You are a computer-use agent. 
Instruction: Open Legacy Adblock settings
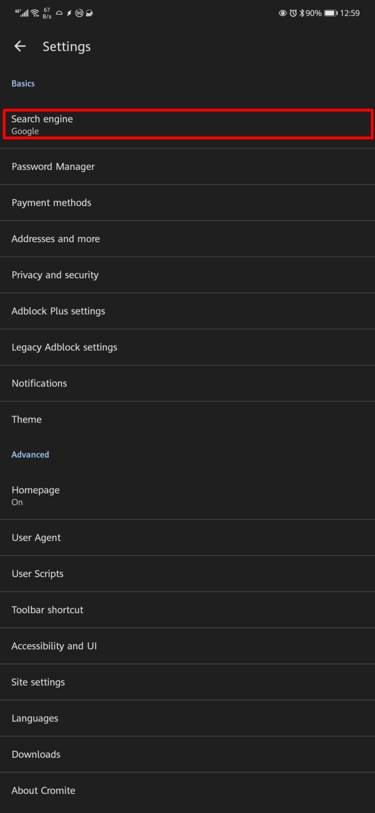[187, 347]
